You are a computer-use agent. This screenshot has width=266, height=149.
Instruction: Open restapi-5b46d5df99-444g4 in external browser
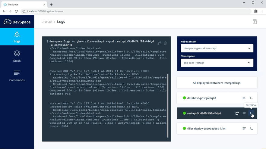tap(237, 113)
